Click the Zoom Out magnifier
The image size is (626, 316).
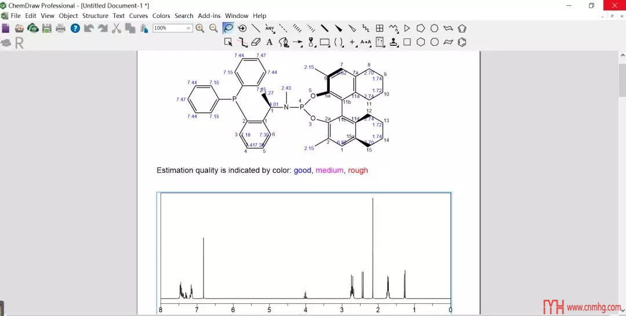coord(213,28)
